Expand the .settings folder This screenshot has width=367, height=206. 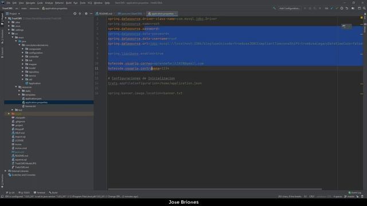coord(9,30)
